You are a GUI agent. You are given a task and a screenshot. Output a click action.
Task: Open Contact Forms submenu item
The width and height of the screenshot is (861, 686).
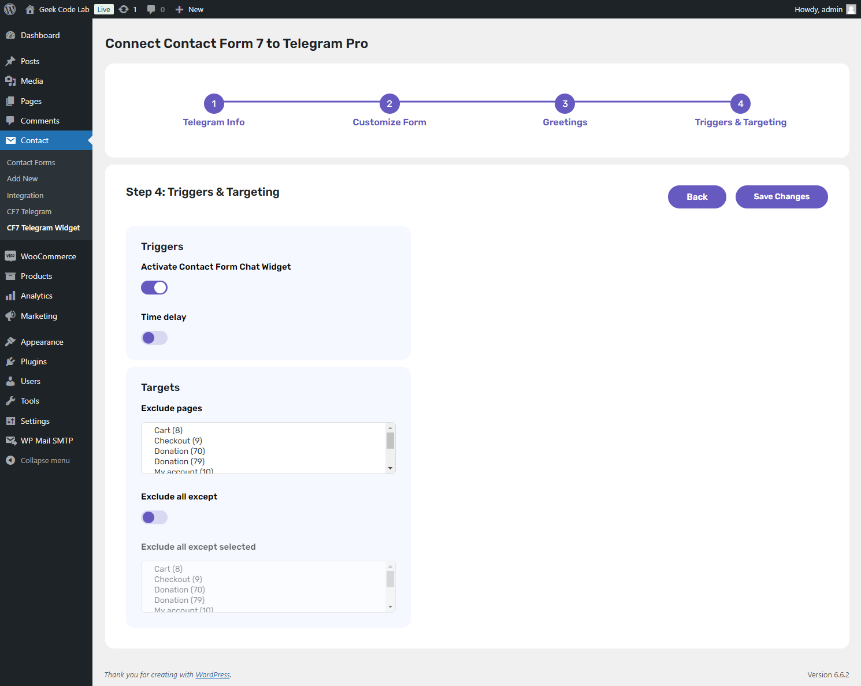coord(31,163)
